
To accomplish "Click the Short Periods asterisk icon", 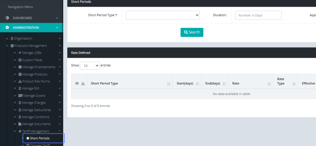I will click(28, 138).
